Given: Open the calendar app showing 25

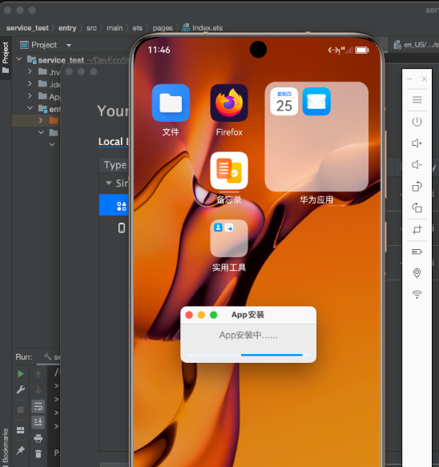Looking at the screenshot, I should [x=284, y=102].
